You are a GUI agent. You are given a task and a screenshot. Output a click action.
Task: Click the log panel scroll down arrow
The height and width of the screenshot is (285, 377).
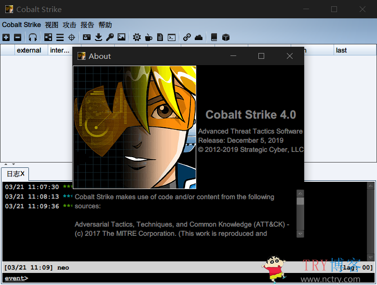pos(371,258)
